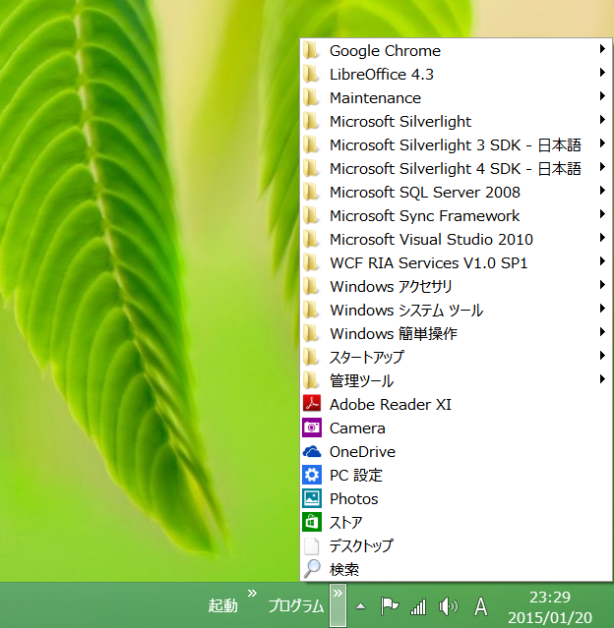Viewport: 614px width, 628px height.
Task: Click the Google Chrome folder icon
Action: [311, 50]
